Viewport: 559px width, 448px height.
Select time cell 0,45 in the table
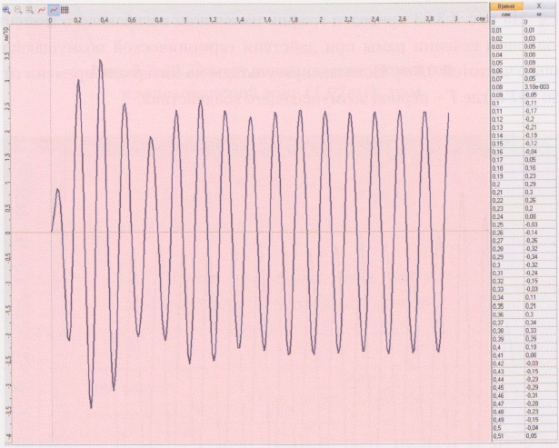507,388
